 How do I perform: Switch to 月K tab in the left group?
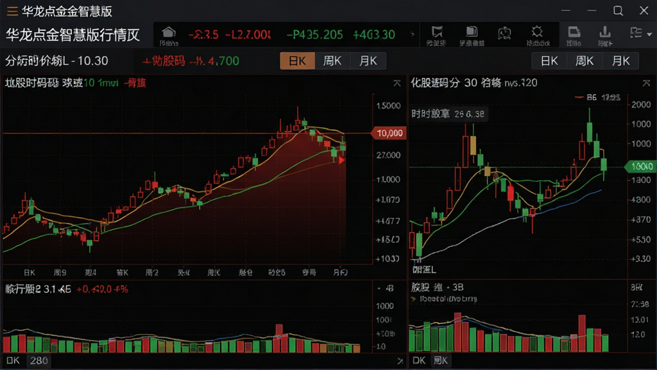(368, 61)
